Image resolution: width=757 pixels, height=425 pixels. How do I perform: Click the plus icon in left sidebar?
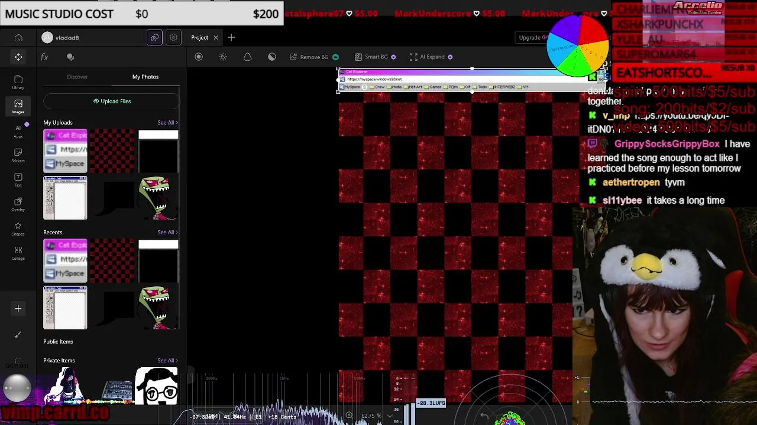click(x=18, y=309)
